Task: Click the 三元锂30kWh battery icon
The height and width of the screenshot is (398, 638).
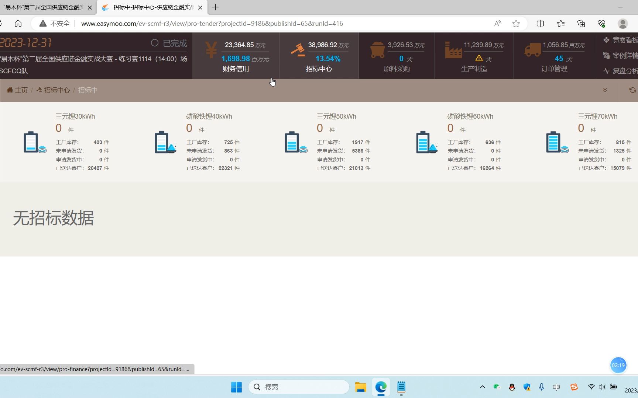Action: click(x=35, y=142)
